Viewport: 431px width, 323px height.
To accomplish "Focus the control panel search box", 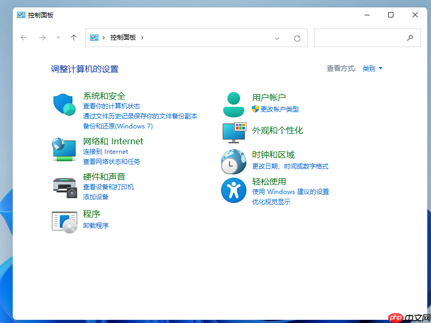I will 367,38.
